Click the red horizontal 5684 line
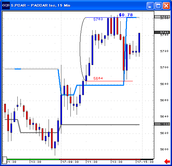 [110, 81]
